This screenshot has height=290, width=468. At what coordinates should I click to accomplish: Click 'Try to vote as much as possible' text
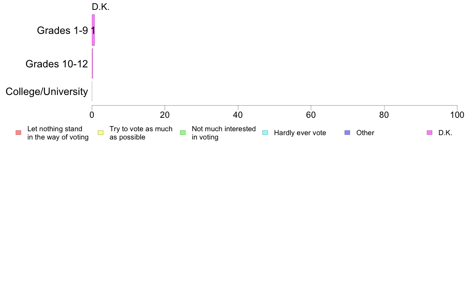click(x=141, y=133)
